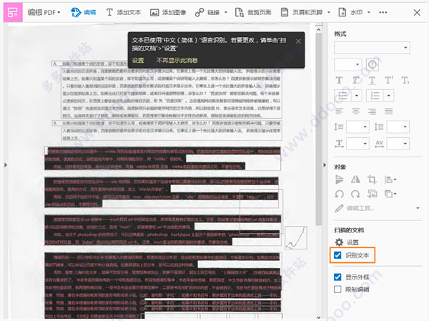This screenshot has height=321, width=429.
Task: Toggle the 显示外框 show bounding boxes checkbox
Action: pos(338,277)
